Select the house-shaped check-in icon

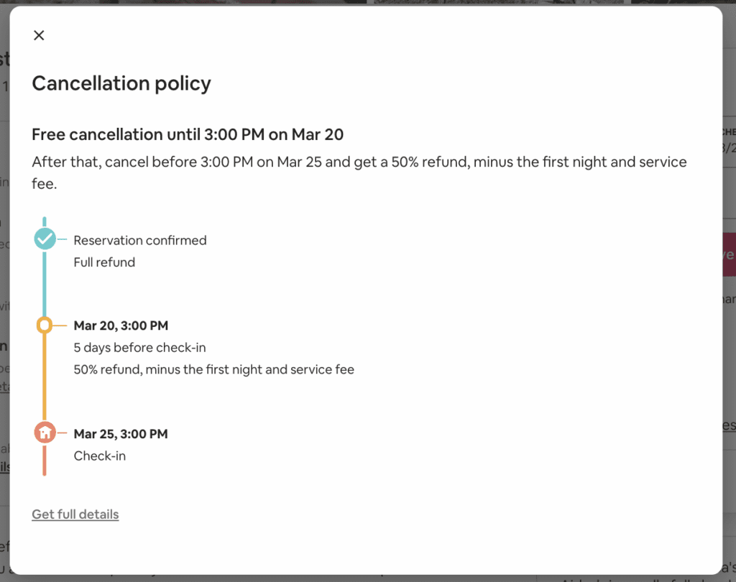coord(45,432)
